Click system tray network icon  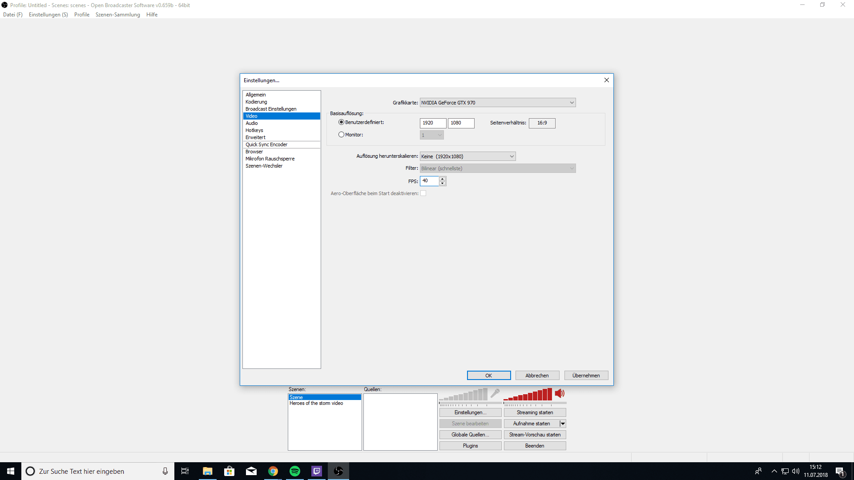tap(785, 471)
